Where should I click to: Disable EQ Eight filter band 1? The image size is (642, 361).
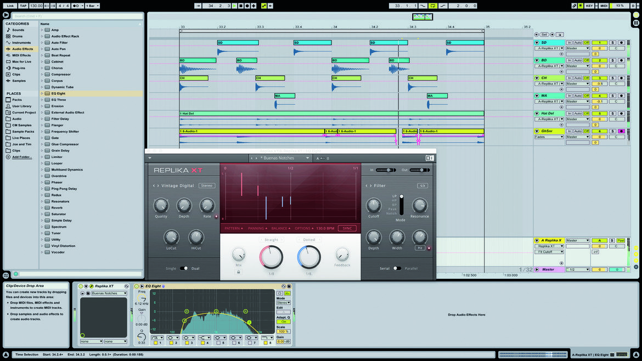pos(156,342)
